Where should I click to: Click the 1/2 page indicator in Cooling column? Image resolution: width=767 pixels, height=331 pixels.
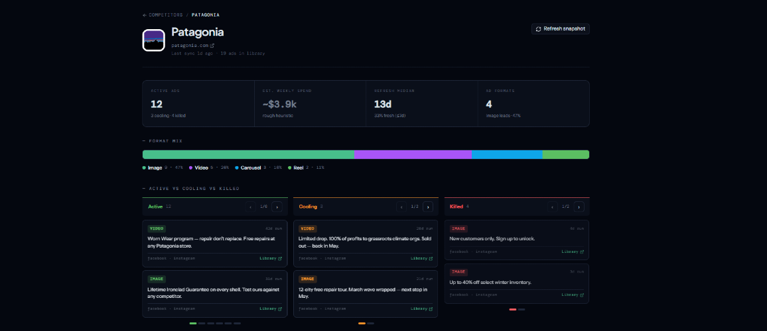pyautogui.click(x=415, y=207)
